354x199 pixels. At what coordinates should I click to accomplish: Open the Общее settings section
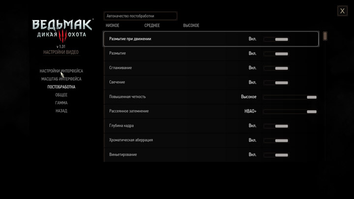point(61,95)
